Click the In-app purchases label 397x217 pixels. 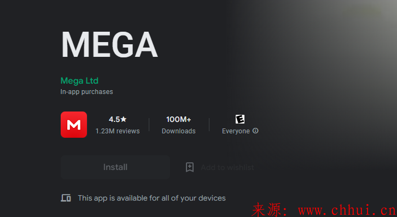click(86, 92)
